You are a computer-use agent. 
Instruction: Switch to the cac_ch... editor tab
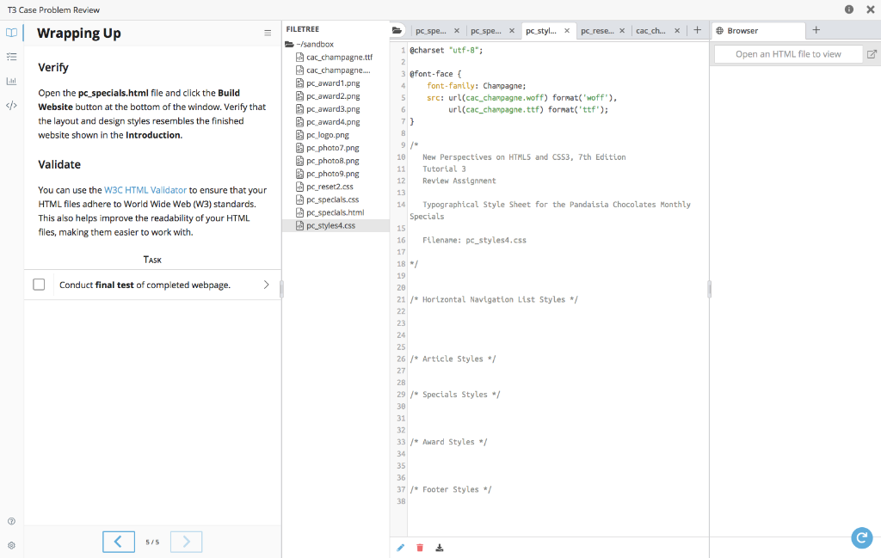pos(650,31)
